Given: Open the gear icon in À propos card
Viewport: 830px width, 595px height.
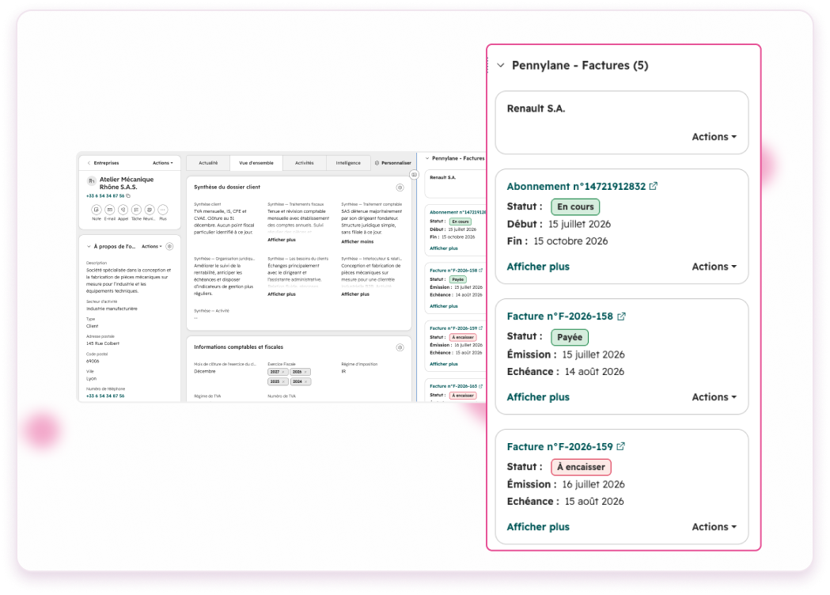Looking at the screenshot, I should tap(169, 246).
